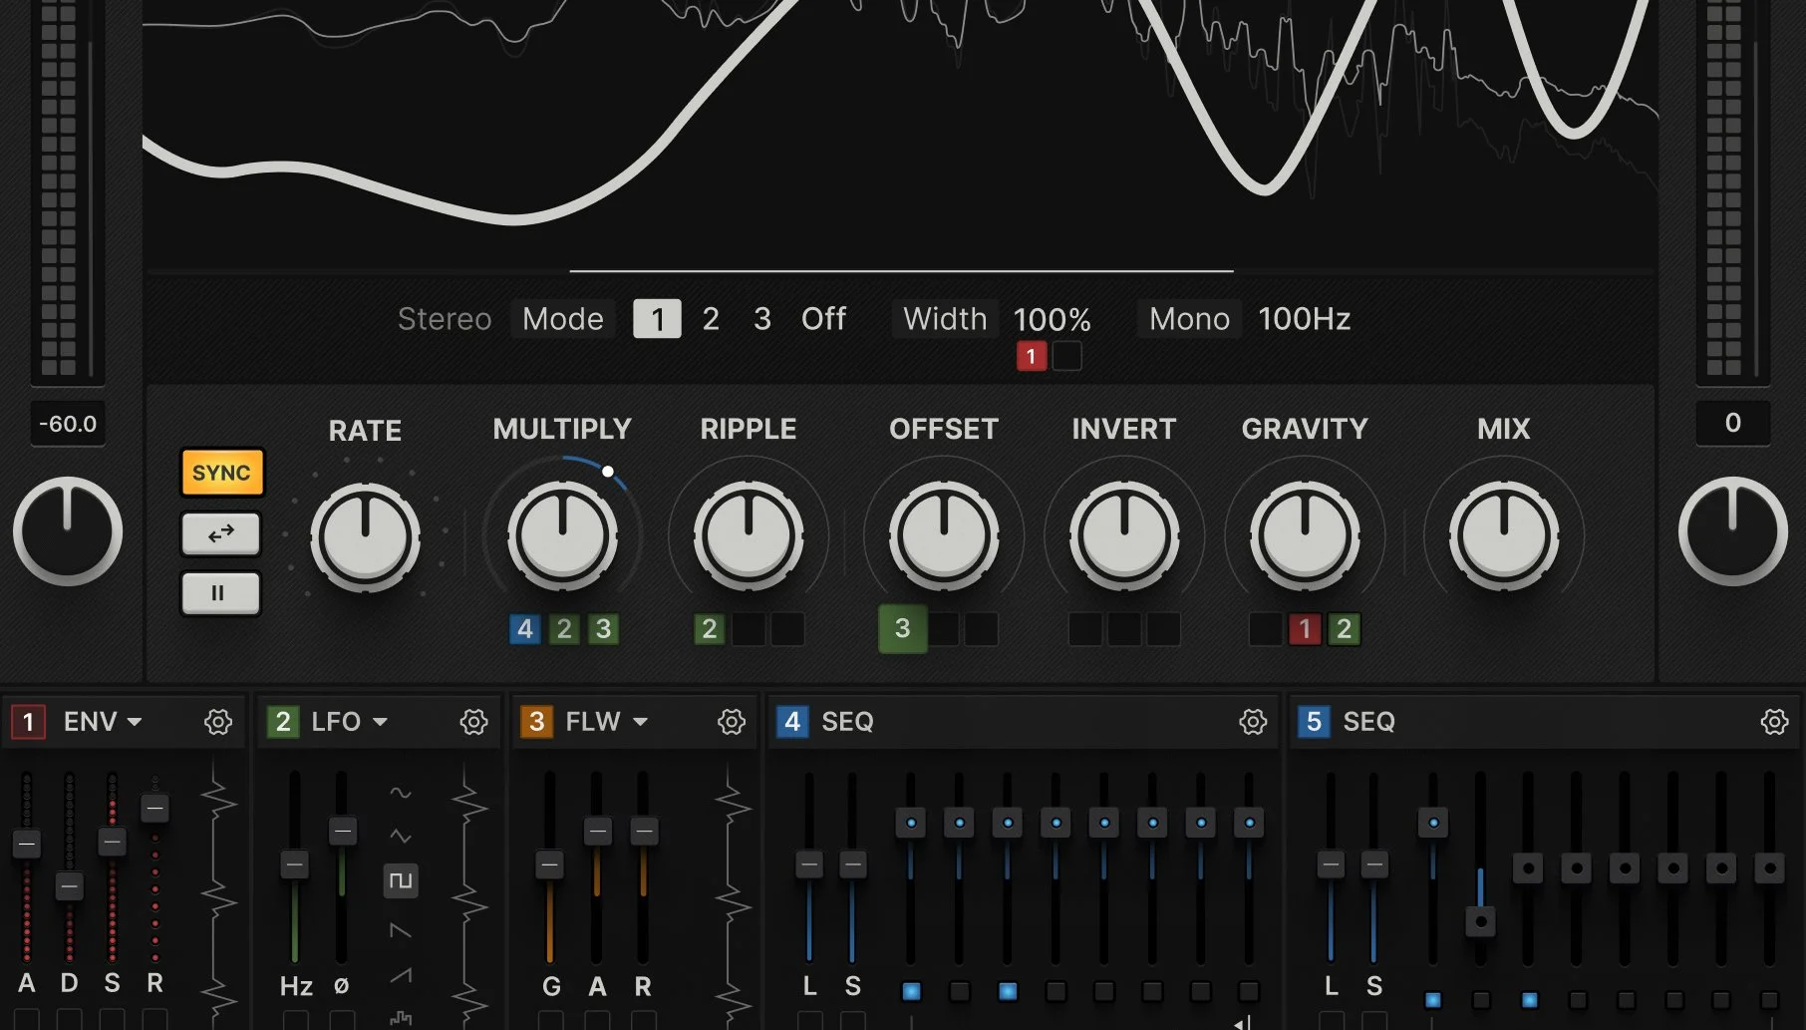Image resolution: width=1806 pixels, height=1030 pixels.
Task: Select rising ramp LFO waveform shape
Action: [x=401, y=975]
